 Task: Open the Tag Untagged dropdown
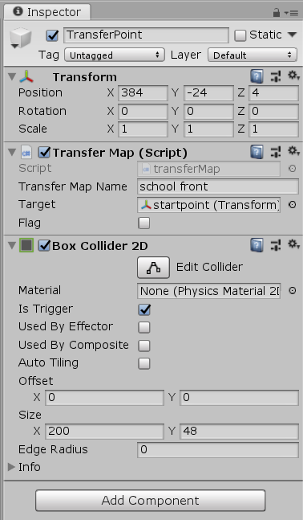[x=115, y=55]
